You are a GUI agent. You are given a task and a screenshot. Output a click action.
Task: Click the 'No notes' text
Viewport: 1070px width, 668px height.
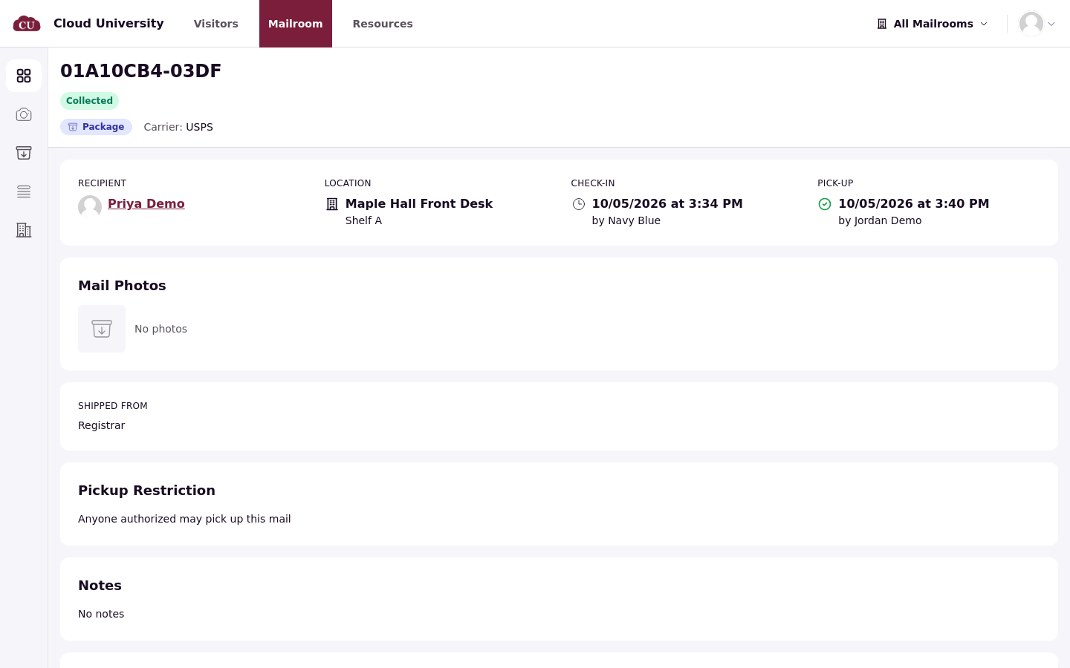coord(101,614)
